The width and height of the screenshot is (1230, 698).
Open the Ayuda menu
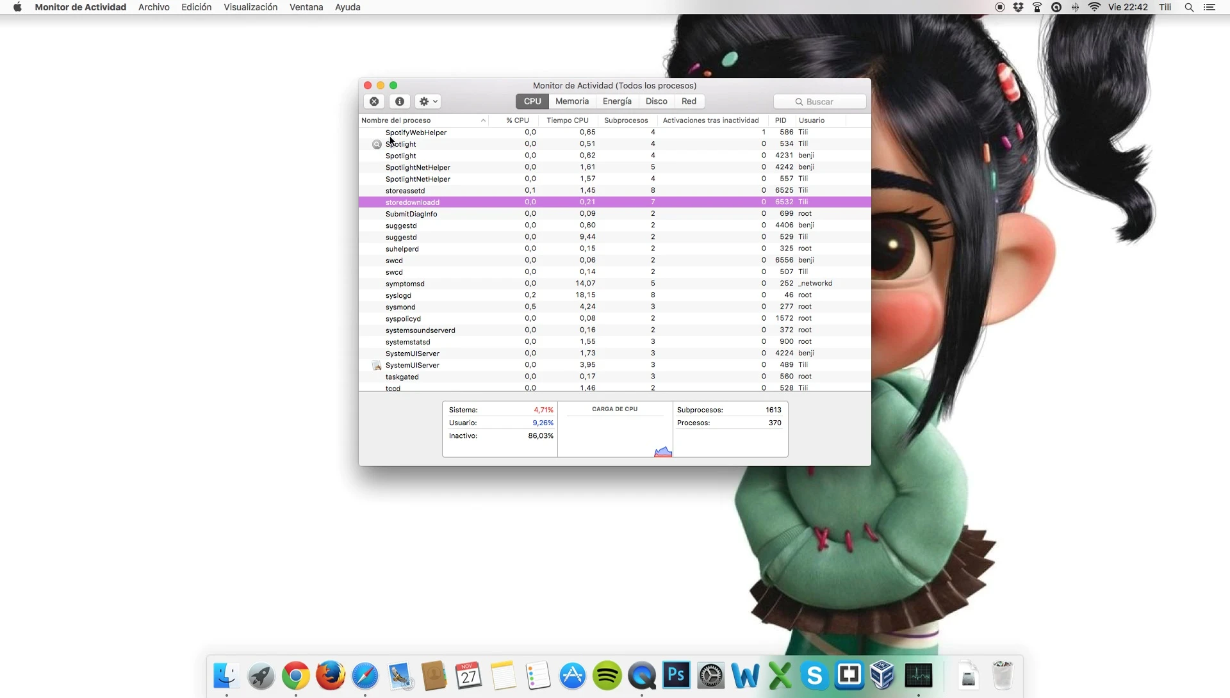(x=348, y=7)
